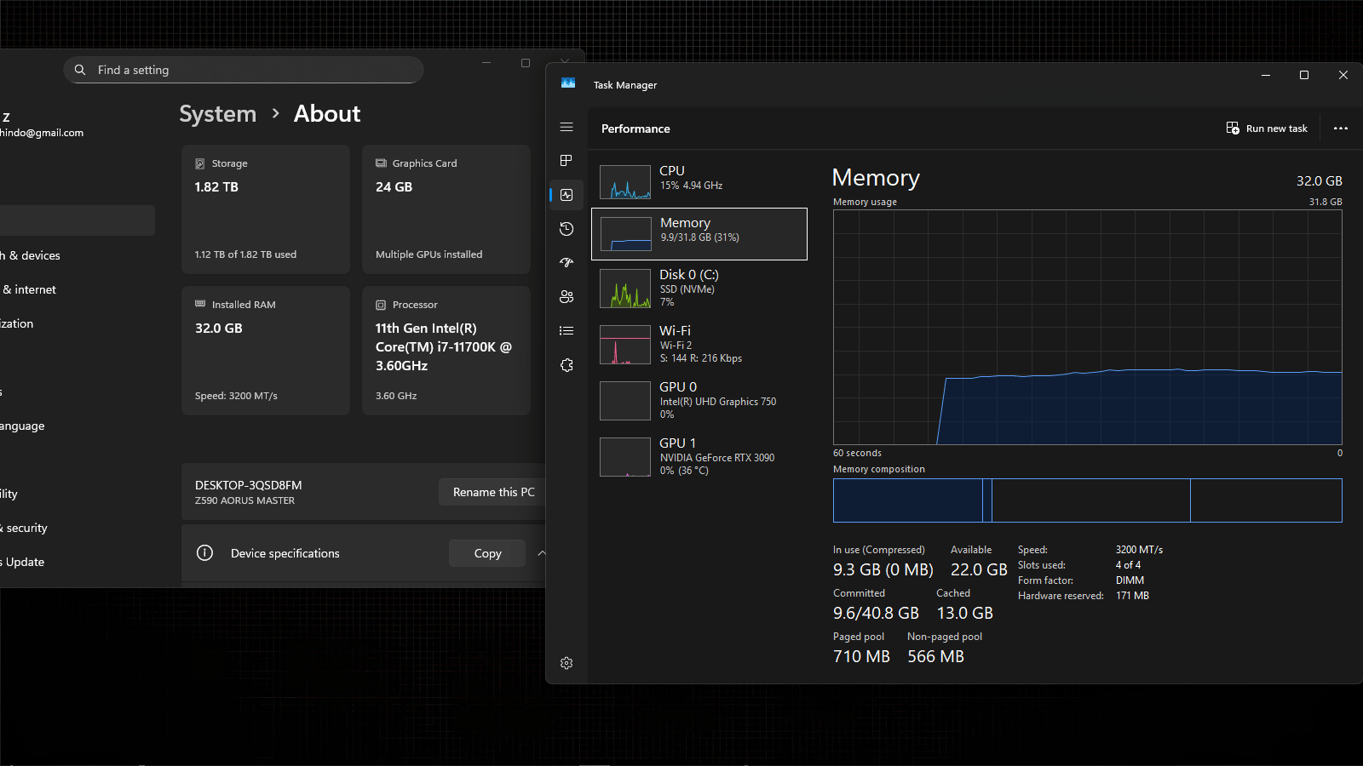1363x766 pixels.
Task: Open Task Manager hamburger navigation menu
Action: 566,127
